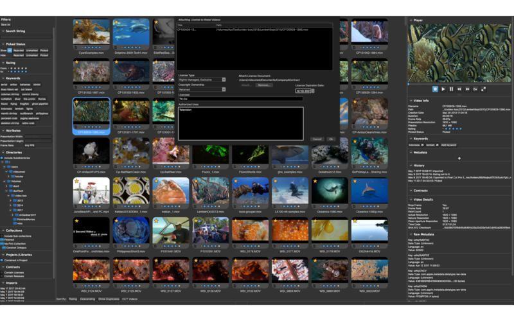Click star on WSI_0124.MOV thumbnail
514x321 pixels.
(x=76, y=261)
